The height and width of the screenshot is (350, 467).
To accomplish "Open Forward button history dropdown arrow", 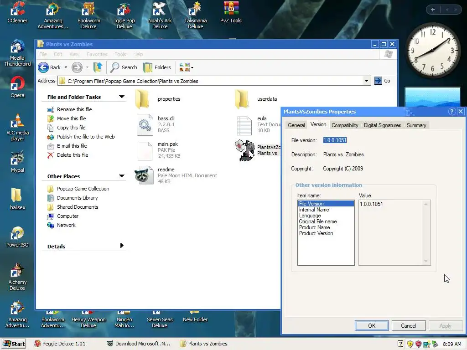I will pyautogui.click(x=87, y=67).
